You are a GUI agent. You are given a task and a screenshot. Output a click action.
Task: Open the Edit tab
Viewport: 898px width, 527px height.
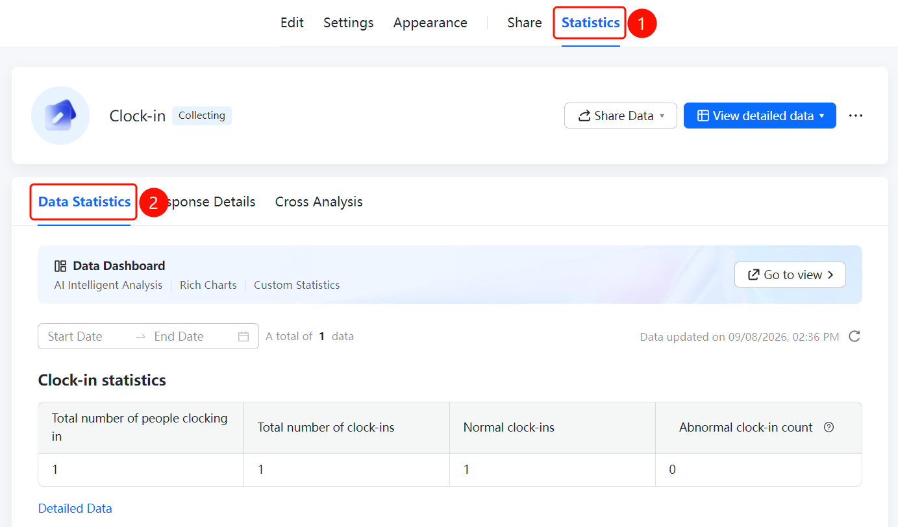tap(292, 23)
